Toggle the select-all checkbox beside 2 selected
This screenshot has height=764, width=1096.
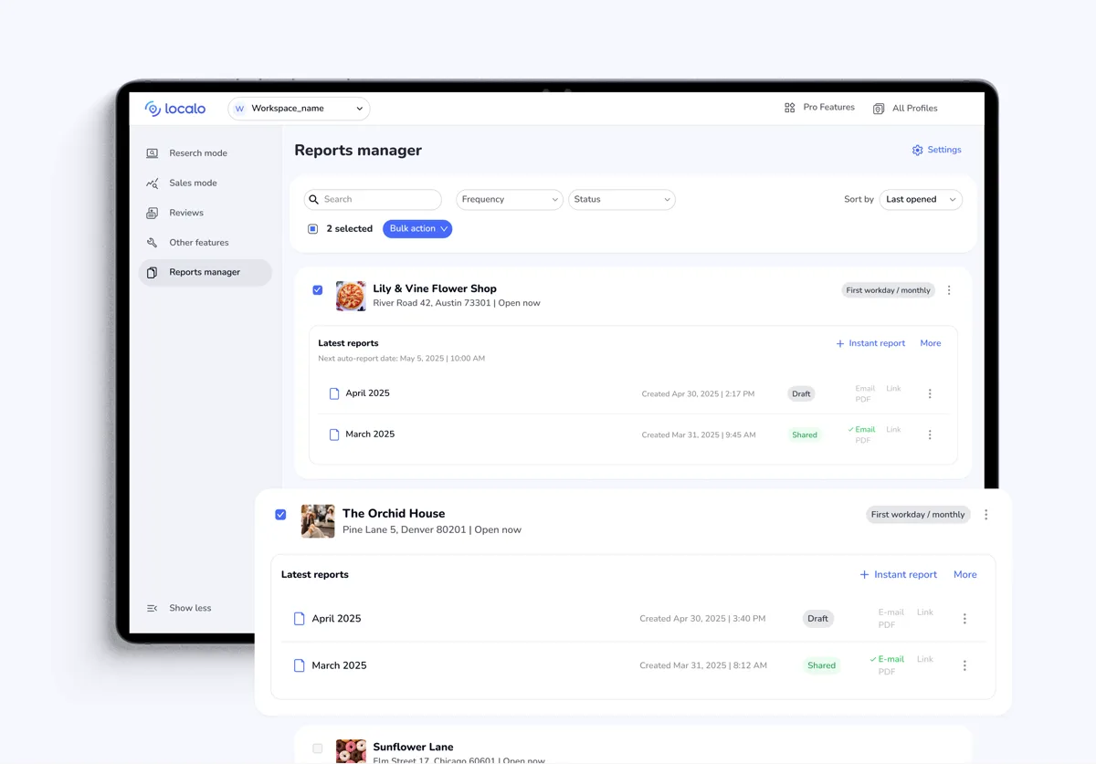click(x=313, y=229)
